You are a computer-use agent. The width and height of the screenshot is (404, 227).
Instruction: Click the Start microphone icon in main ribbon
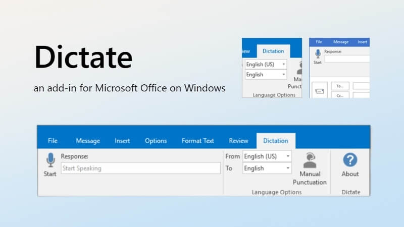[50, 160]
